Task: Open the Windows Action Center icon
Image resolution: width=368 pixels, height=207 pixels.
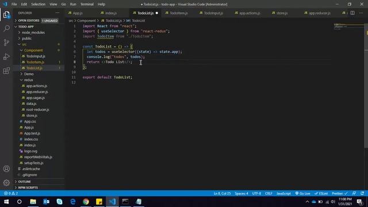Action: click(359, 202)
